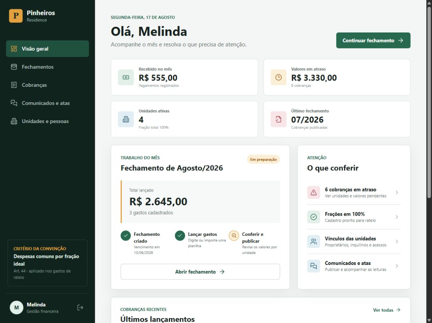Click the Últimos lançamentos heading
432x323 pixels.
pos(158,319)
